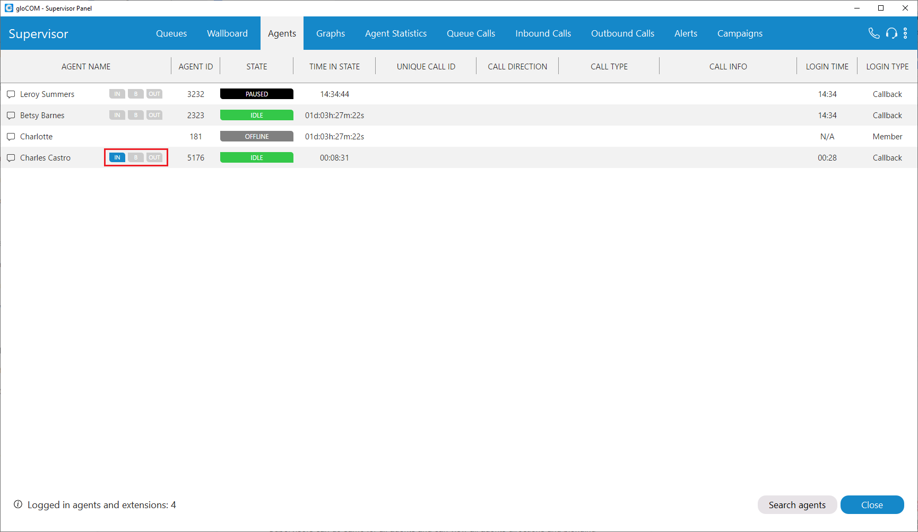The height and width of the screenshot is (532, 918).
Task: Open the Agent Statistics tab
Action: 395,33
